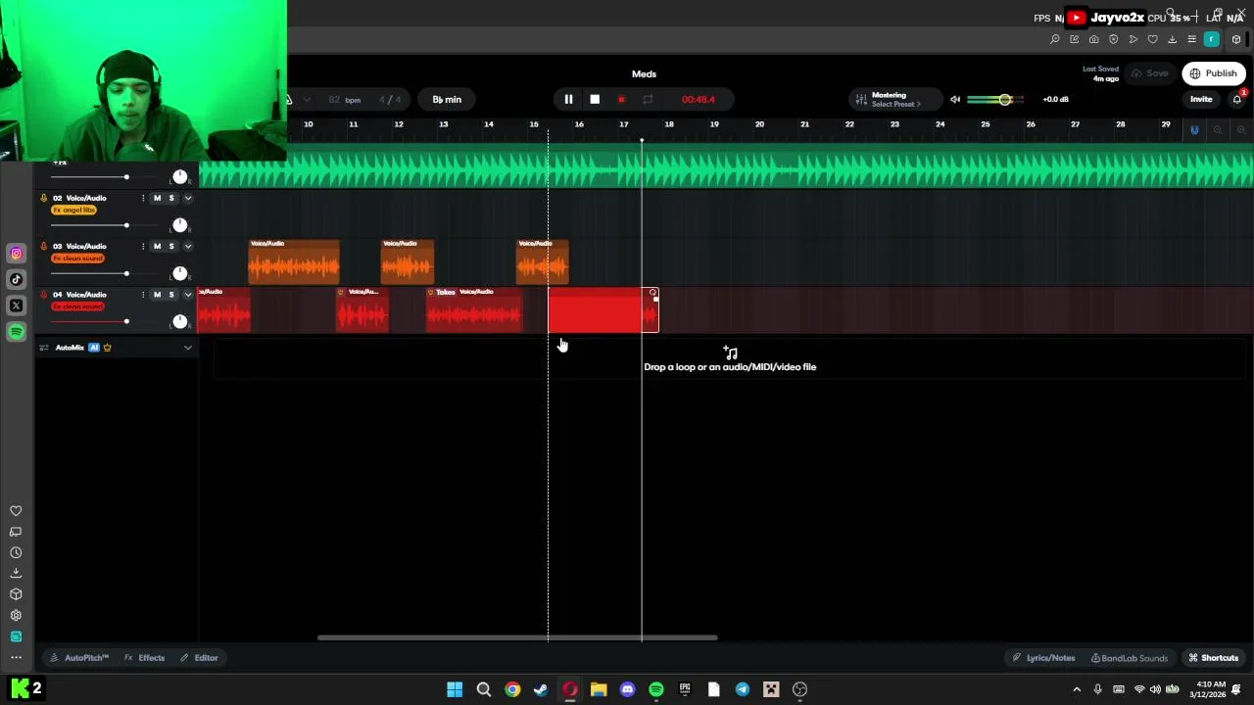The image size is (1254, 705).
Task: Open TikTok shortcut in left sidebar
Action: pos(16,279)
